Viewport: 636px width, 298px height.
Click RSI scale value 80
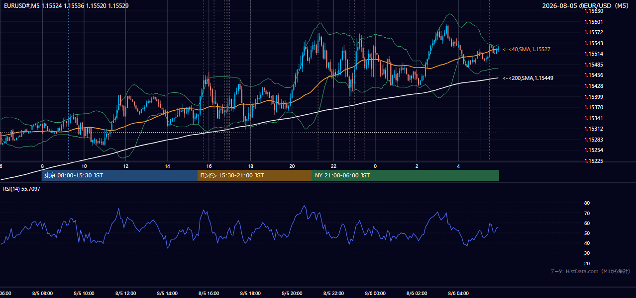tap(587, 203)
